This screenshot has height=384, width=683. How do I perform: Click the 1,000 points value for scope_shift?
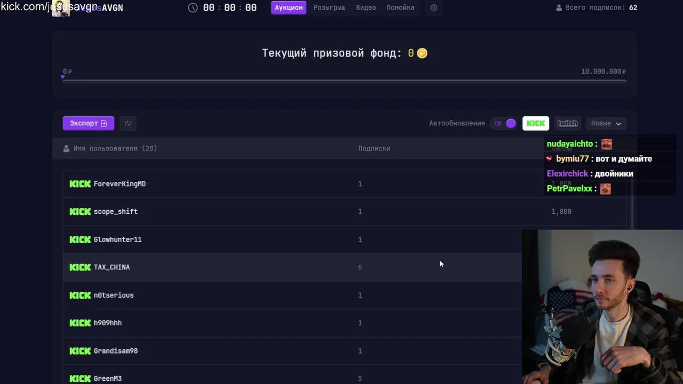[561, 211]
